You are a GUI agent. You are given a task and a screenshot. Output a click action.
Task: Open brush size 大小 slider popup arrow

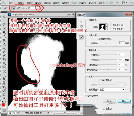tap(38, 8)
